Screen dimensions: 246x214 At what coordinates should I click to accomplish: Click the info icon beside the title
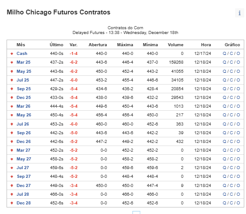(x=239, y=13)
